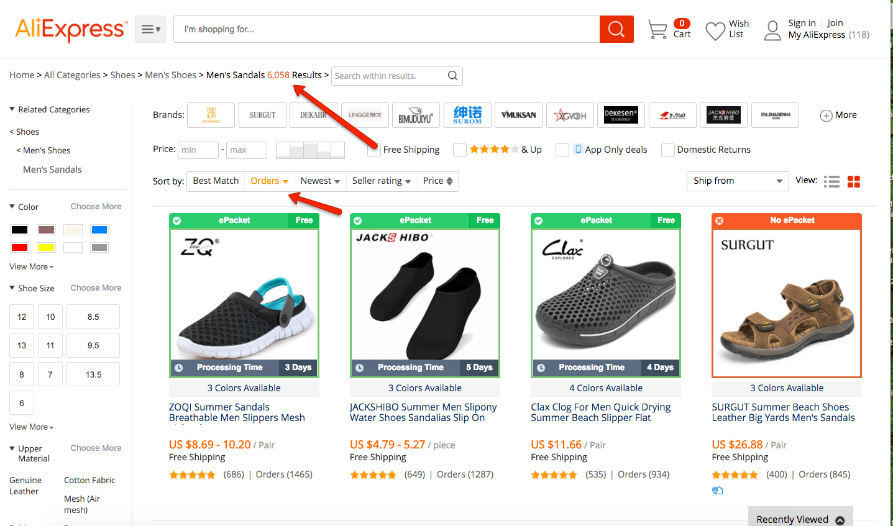
Task: Open the Newest sort dropdown
Action: tap(320, 181)
